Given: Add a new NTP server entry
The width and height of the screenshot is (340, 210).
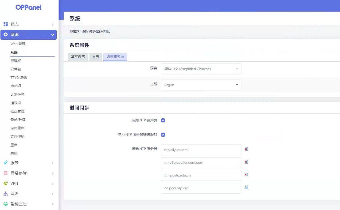Looking at the screenshot, I should pyautogui.click(x=246, y=187).
